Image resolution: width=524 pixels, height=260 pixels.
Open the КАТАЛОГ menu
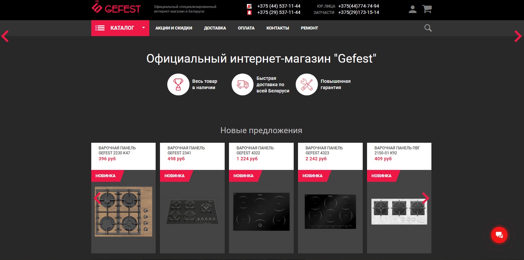[120, 28]
